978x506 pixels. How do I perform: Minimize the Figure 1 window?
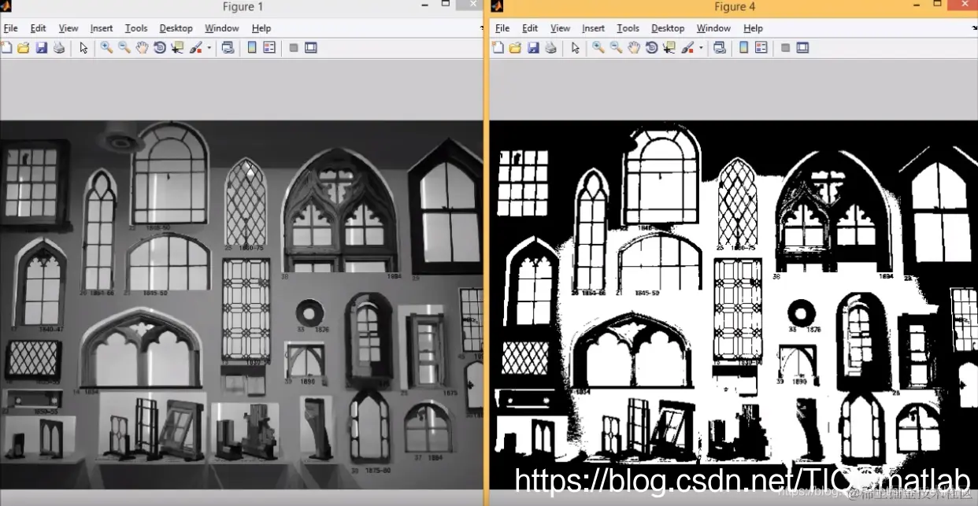426,5
